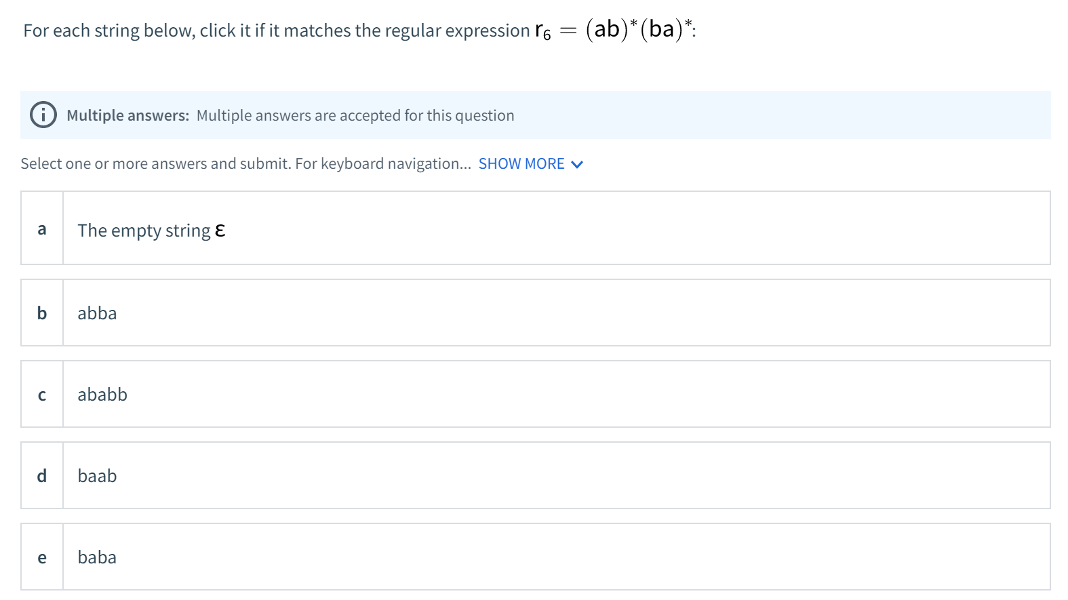Click the bold 'Multiple answers:' label

click(x=127, y=115)
